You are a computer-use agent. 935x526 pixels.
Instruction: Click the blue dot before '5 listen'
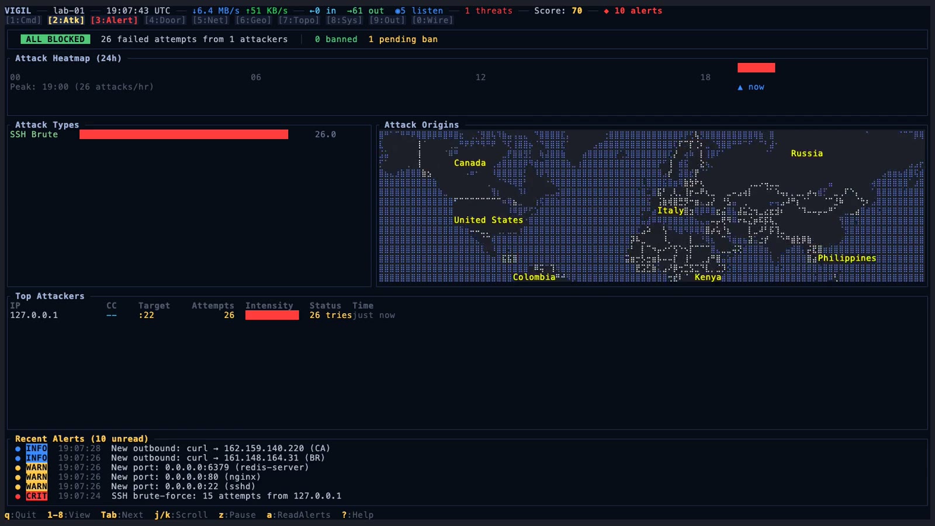397,11
